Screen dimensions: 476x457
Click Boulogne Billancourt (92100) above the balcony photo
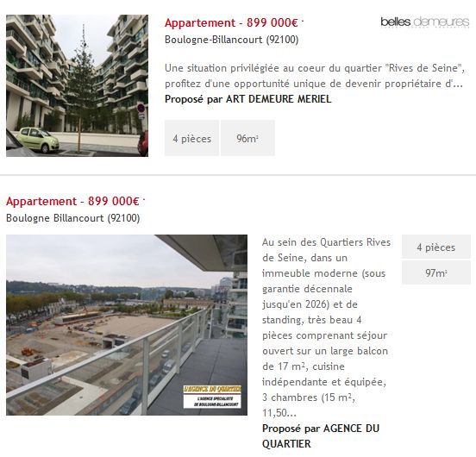tap(72, 218)
